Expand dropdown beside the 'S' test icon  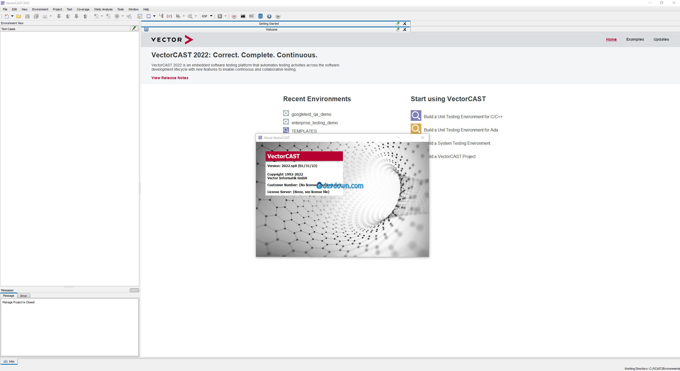102,16
